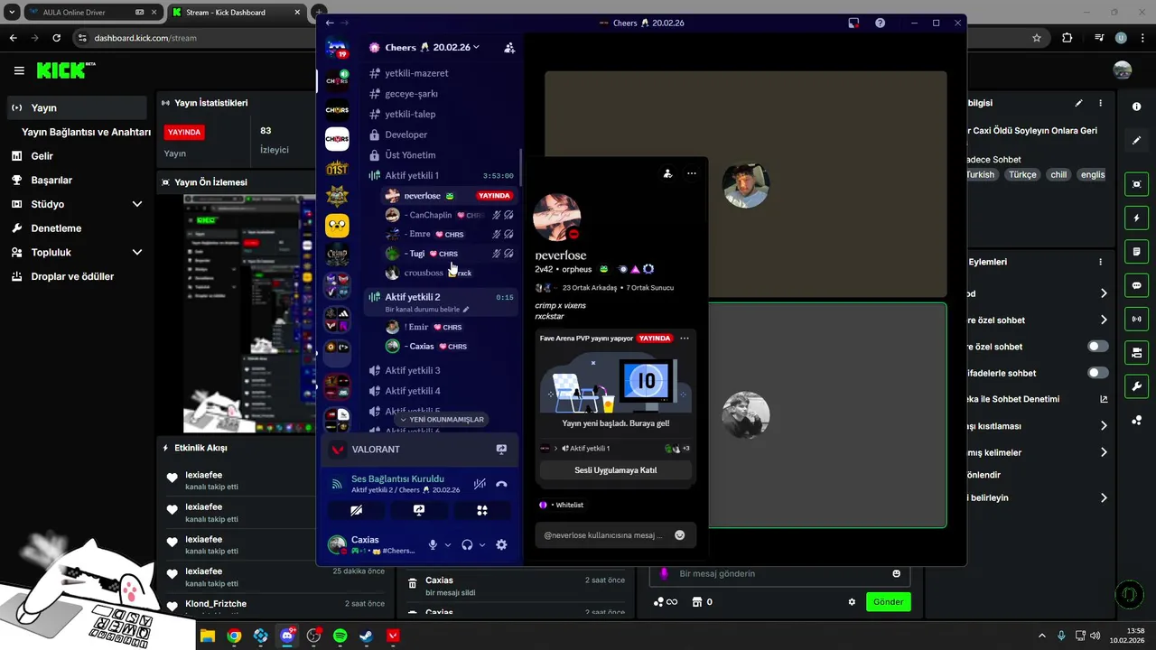This screenshot has height=650, width=1156.
Task: Open headphone output options arrow
Action: coord(481,544)
